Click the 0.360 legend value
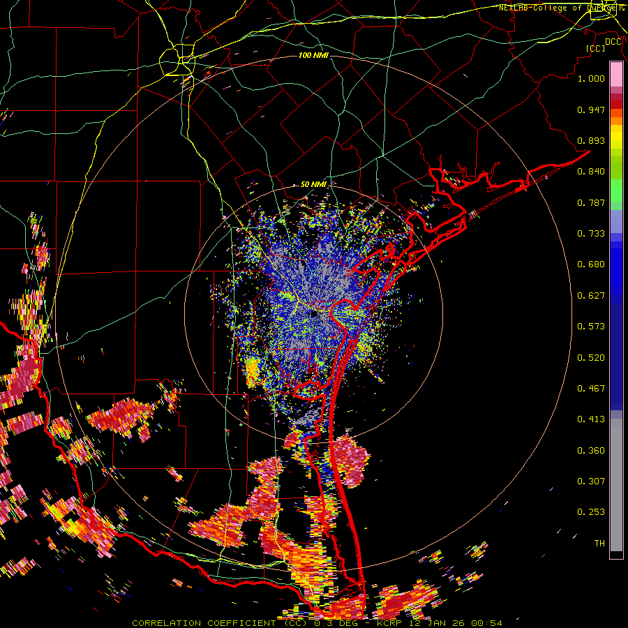Screen dimensions: 628x628 pyautogui.click(x=591, y=451)
